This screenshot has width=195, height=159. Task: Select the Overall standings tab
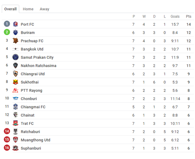[11, 9]
